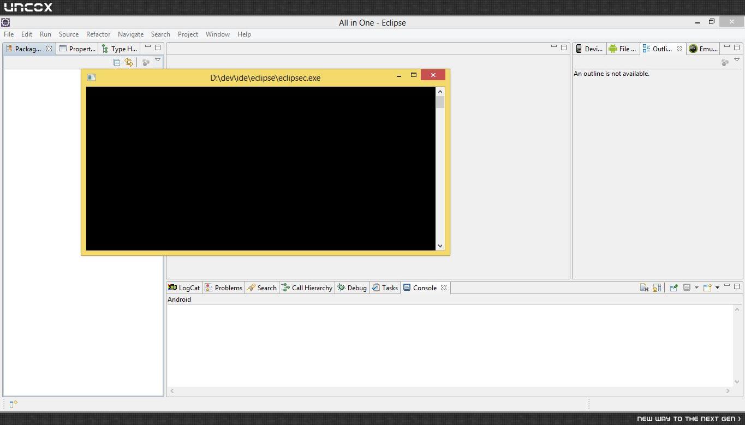
Task: Open the LogCat tab
Action: pos(184,288)
